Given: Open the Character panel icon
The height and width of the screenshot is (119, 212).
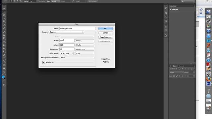Looking at the screenshot, I should point(166,27).
